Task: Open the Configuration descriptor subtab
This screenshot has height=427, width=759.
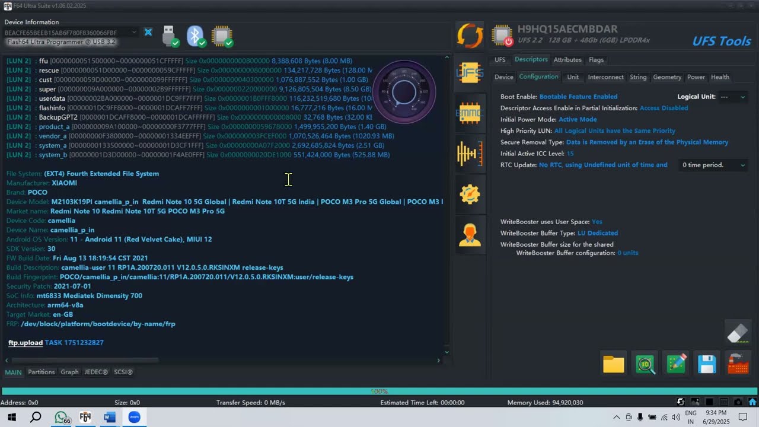Action: point(539,77)
